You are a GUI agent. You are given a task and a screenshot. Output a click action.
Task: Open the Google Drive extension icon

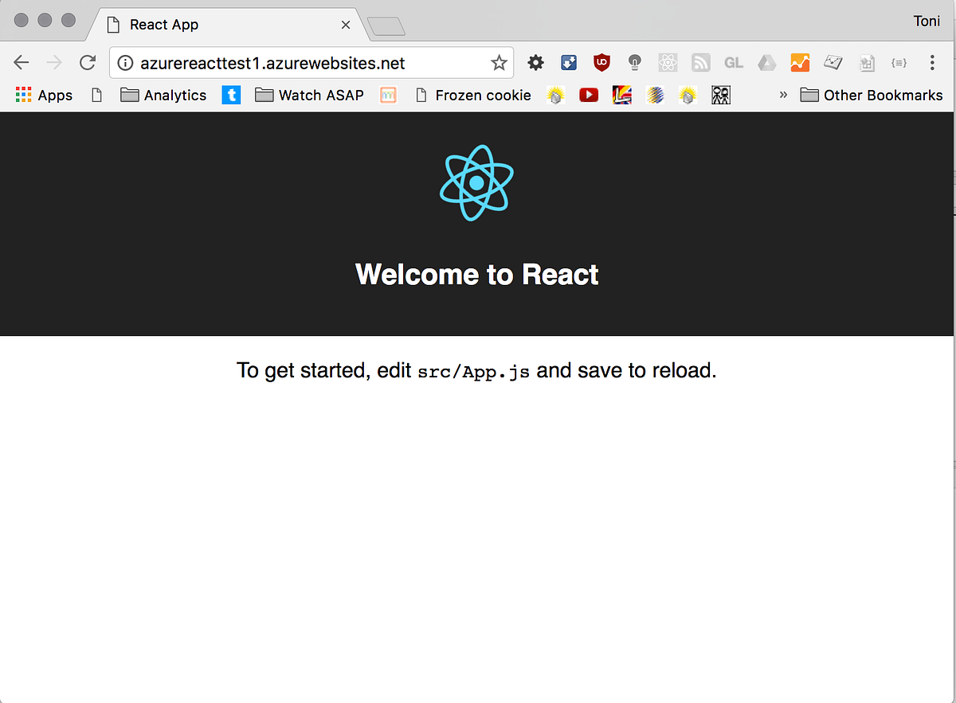pos(766,62)
